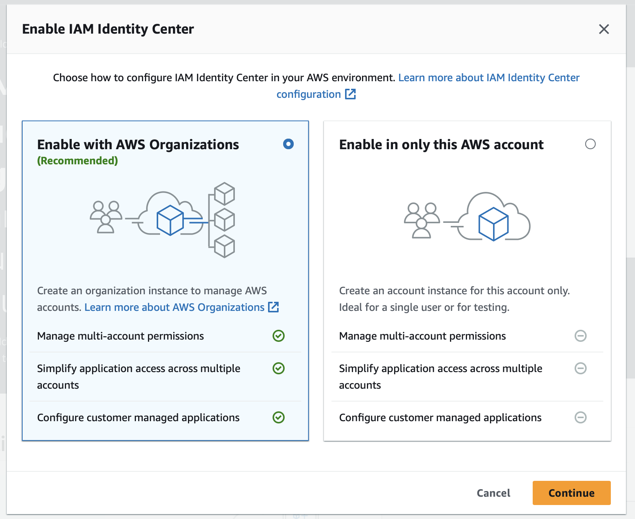Open Learn more about AWS Organizations
This screenshot has width=635, height=519.
pyautogui.click(x=174, y=307)
